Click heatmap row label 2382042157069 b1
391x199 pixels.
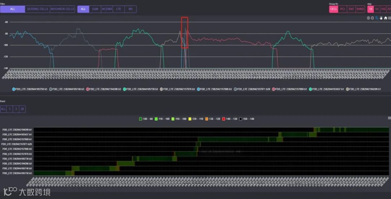(x=17, y=139)
